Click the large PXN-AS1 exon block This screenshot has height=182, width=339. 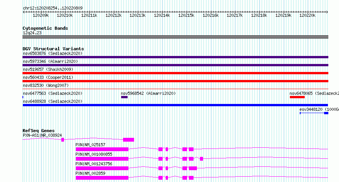129,140
